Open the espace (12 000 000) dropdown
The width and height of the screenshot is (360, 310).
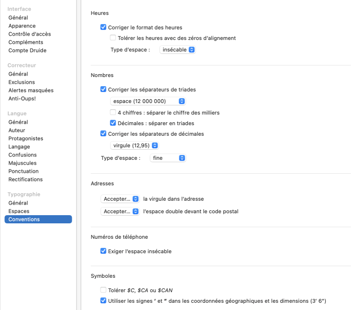coord(148,101)
